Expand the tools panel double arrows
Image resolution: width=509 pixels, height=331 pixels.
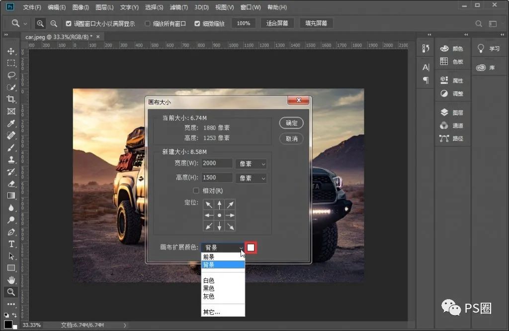coord(6,35)
